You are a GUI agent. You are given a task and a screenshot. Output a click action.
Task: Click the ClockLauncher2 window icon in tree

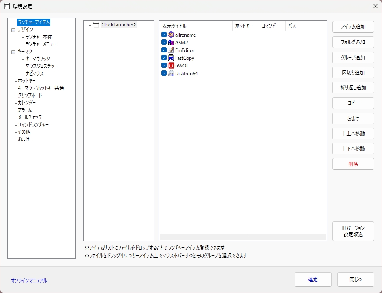(96, 25)
